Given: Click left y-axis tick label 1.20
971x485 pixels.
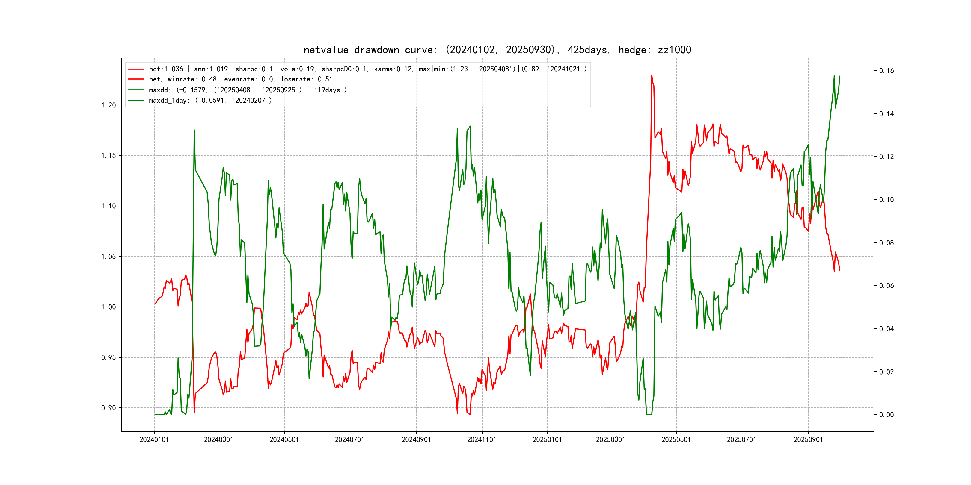Looking at the screenshot, I should [x=108, y=105].
